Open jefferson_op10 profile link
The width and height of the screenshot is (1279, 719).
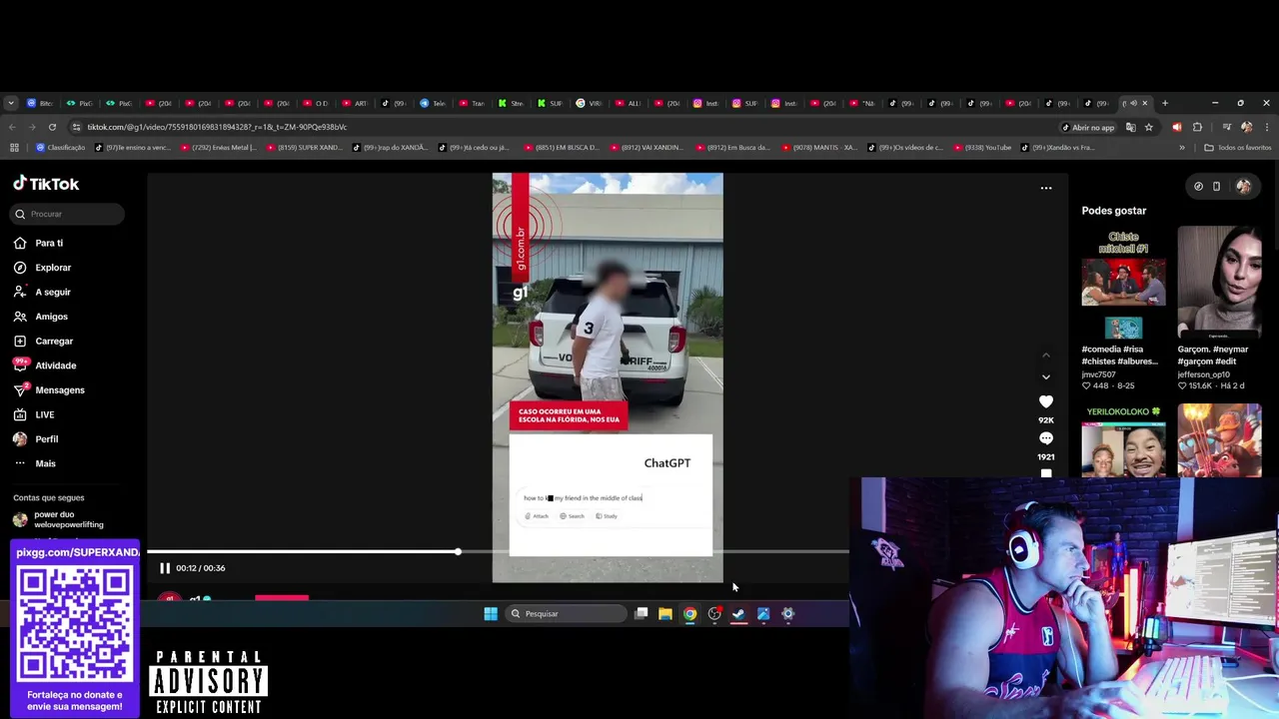(x=1203, y=374)
